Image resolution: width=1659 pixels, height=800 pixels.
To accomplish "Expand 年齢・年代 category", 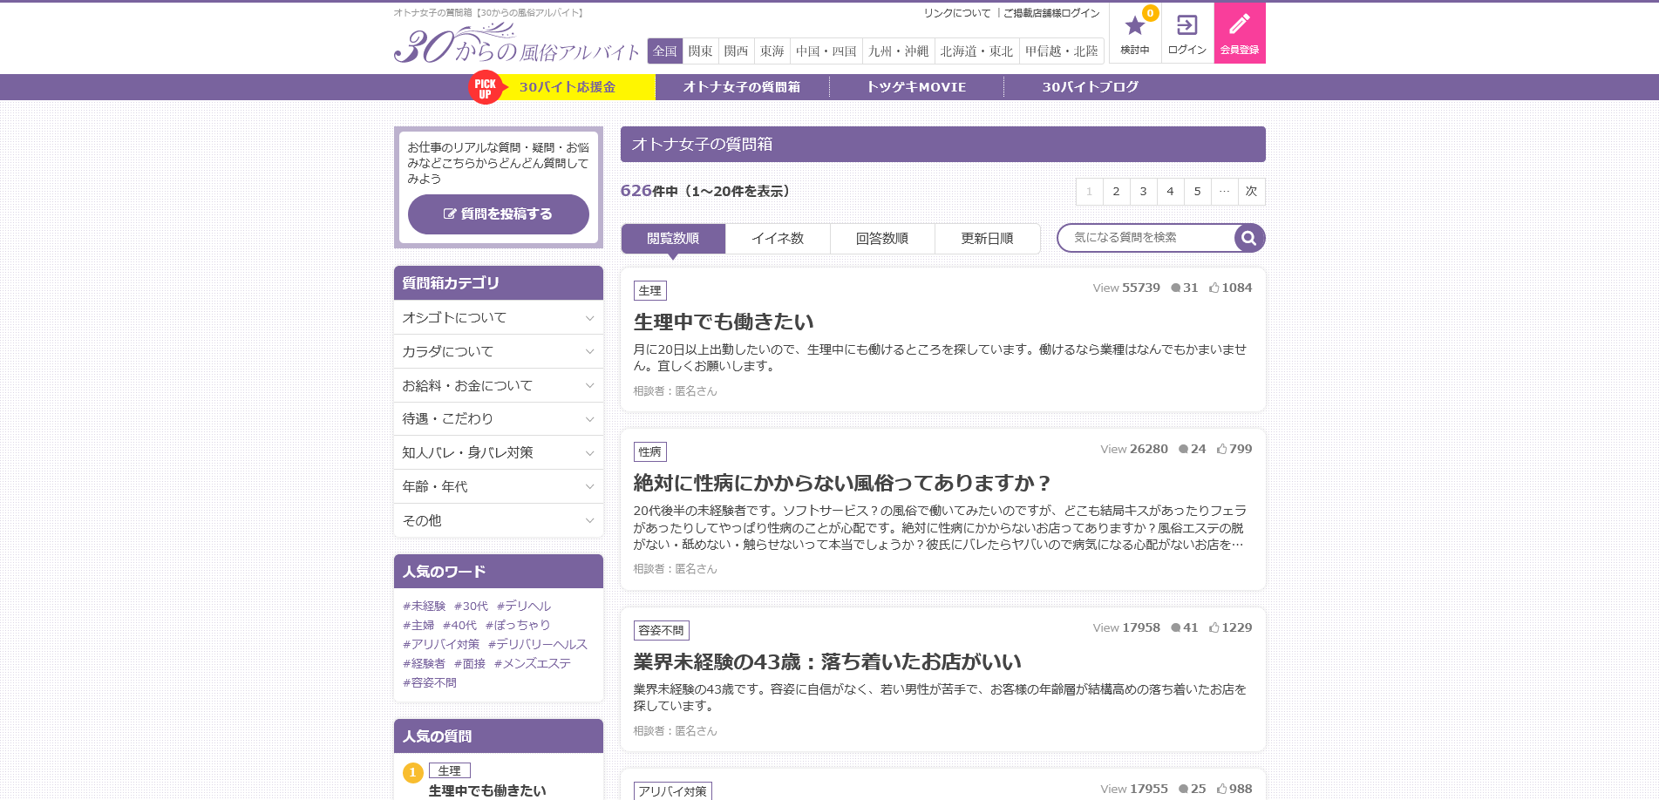I will pyautogui.click(x=498, y=486).
